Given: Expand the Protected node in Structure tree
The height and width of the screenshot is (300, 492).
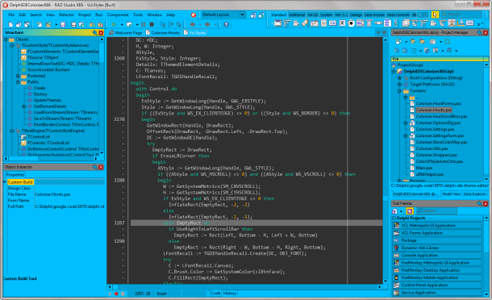Looking at the screenshot, I should pos(18,76).
